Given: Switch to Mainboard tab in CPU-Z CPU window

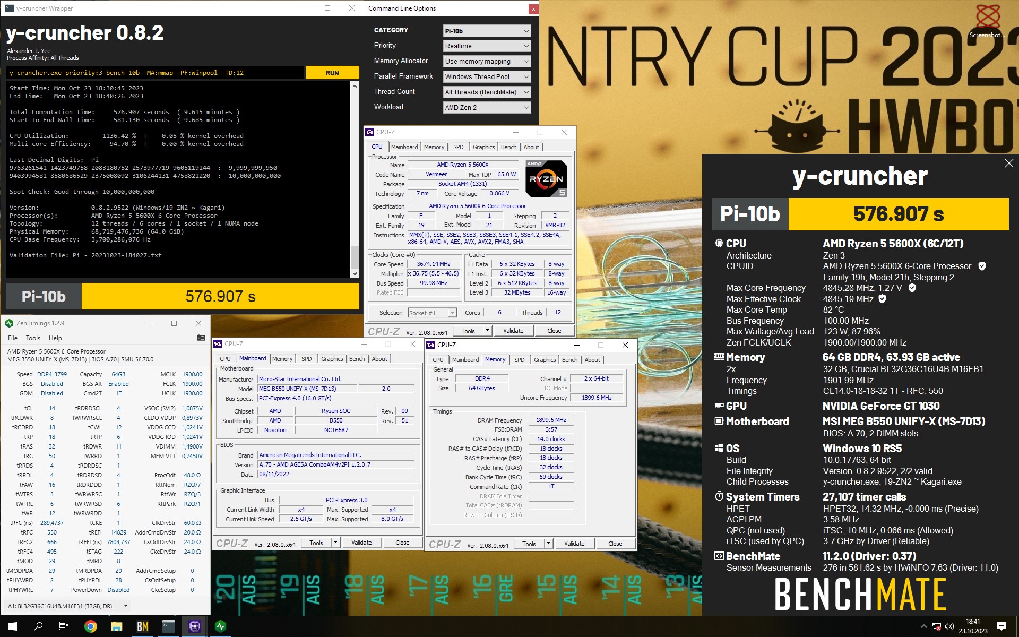Looking at the screenshot, I should [404, 147].
